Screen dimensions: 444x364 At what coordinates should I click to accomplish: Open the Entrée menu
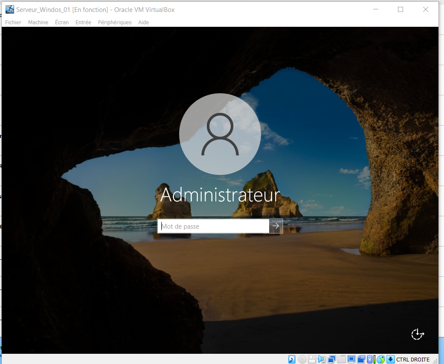click(x=83, y=22)
